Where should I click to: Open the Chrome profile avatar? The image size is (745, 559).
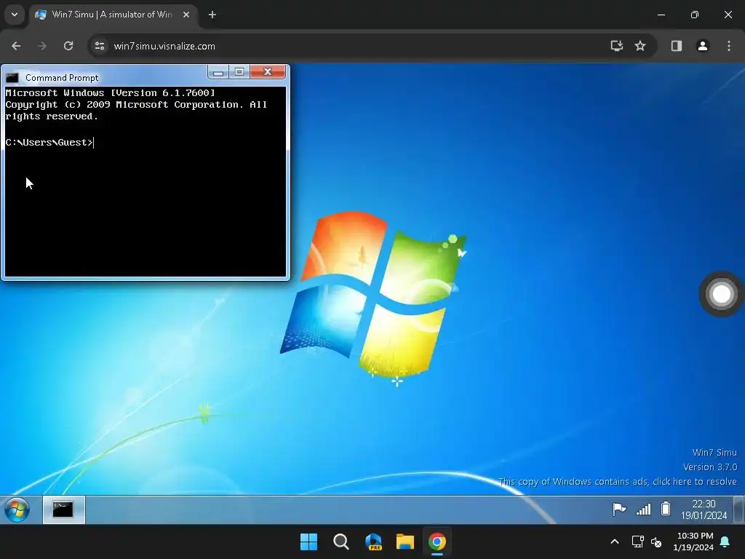[x=703, y=46]
